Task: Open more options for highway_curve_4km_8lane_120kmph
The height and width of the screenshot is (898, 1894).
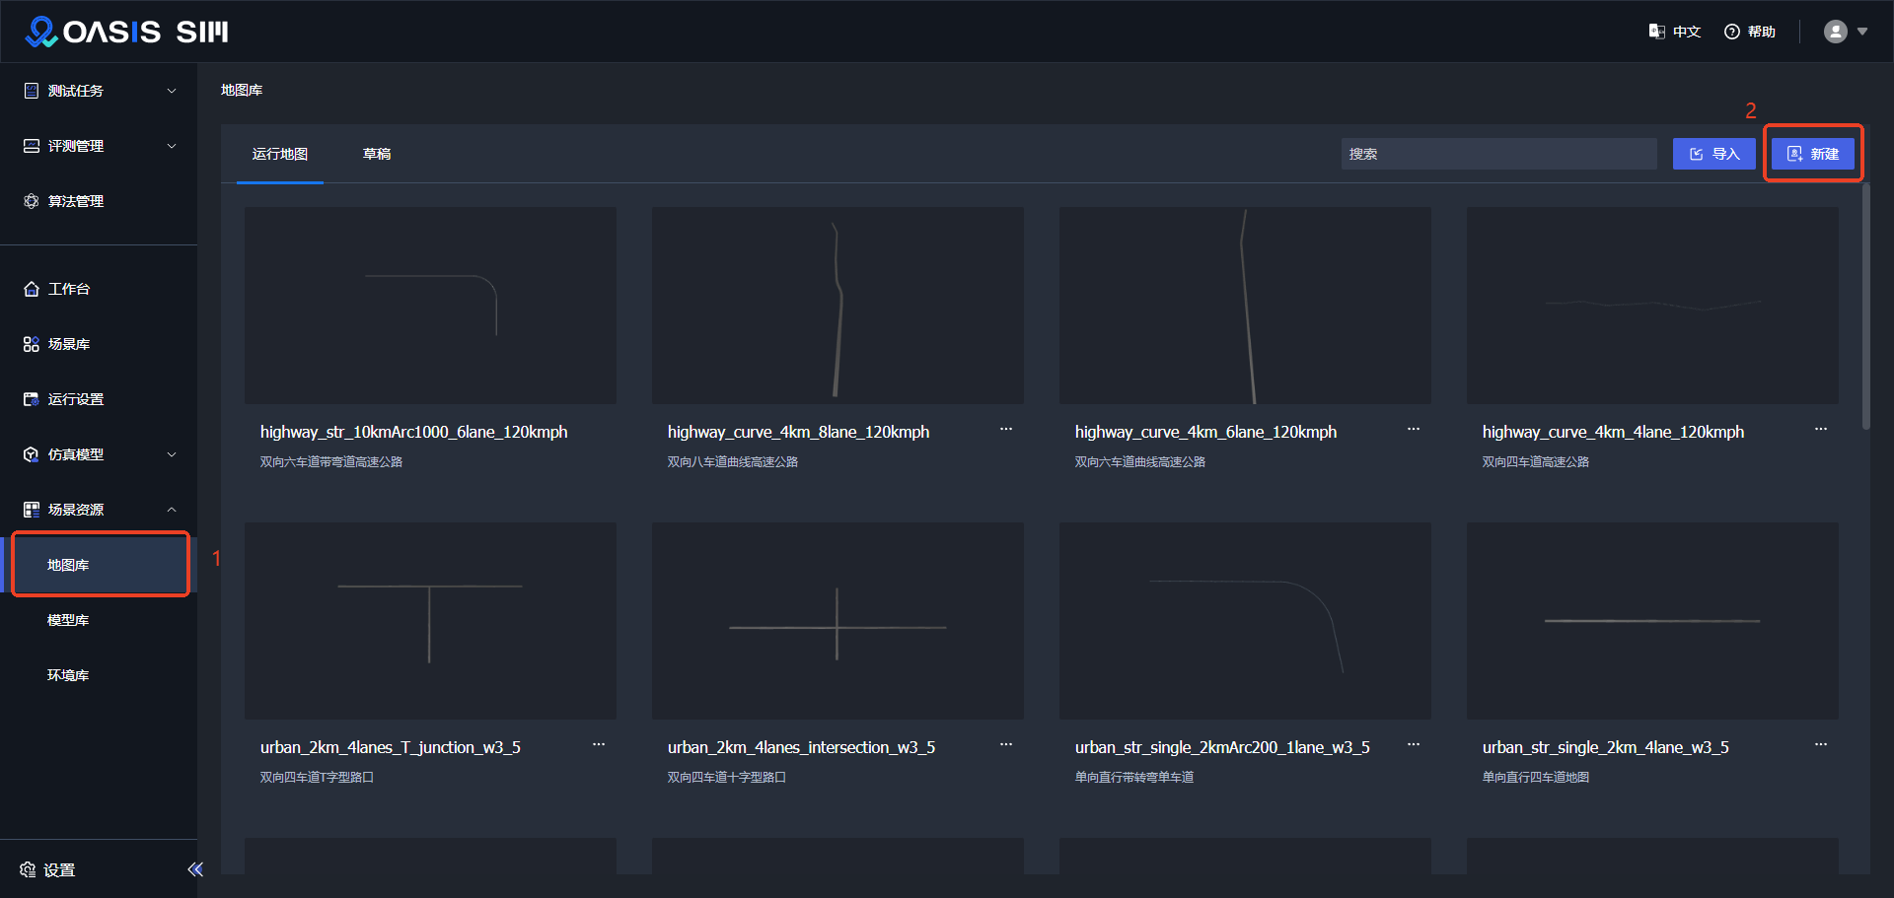Action: [1005, 430]
